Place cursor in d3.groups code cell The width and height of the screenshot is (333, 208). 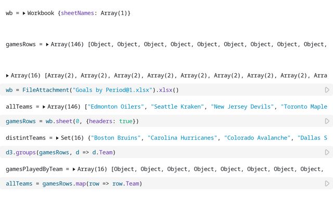pos(208,152)
